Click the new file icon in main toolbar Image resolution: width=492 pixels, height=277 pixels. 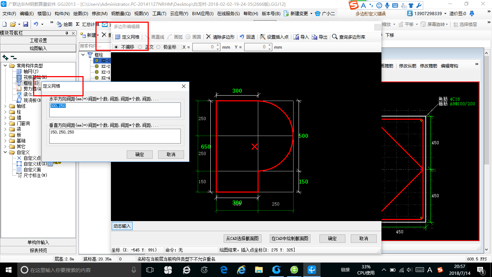pos(5,24)
